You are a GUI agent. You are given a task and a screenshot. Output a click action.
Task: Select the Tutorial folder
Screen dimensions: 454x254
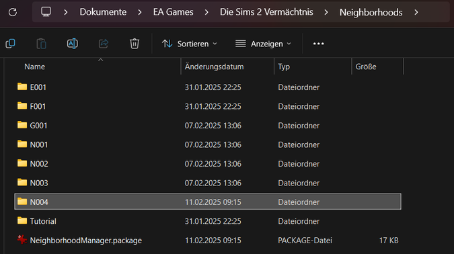(x=208, y=221)
